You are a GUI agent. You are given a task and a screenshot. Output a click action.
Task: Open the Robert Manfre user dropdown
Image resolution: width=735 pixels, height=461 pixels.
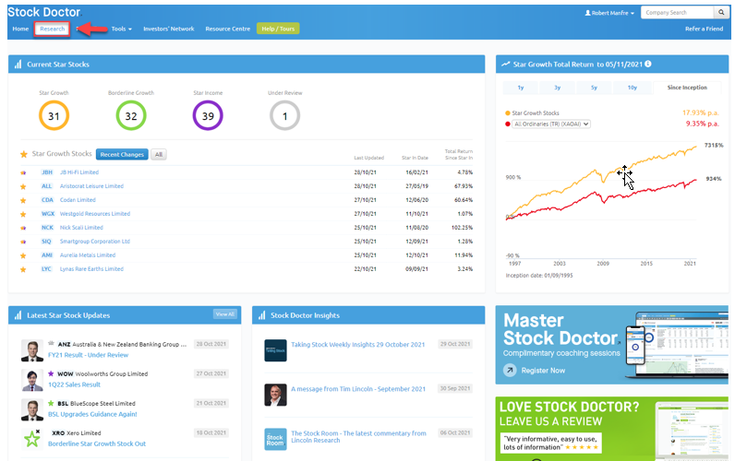pos(609,13)
